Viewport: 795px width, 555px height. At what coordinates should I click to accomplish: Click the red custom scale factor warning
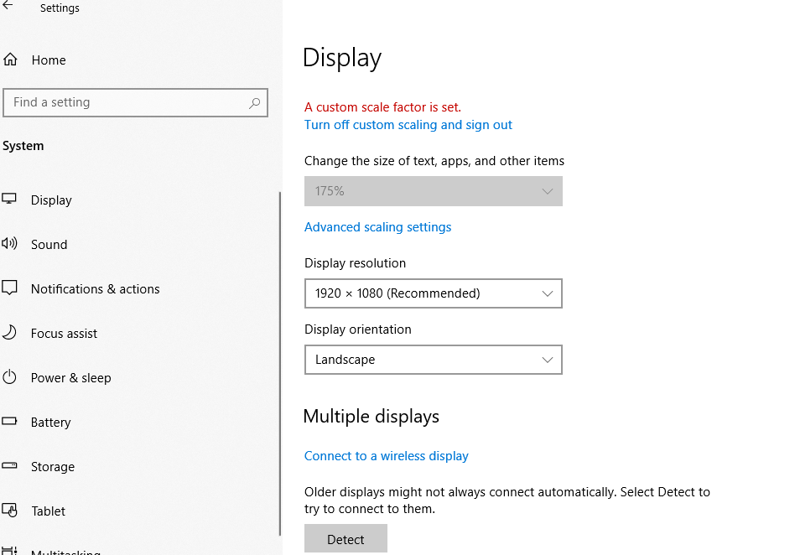tap(382, 107)
